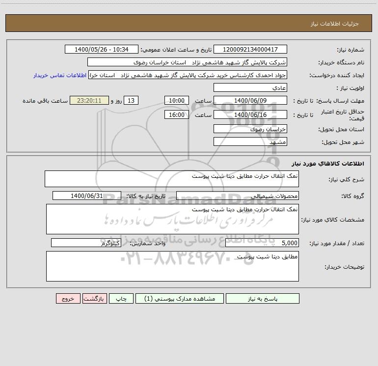Click the 'خروج' exit button

(x=68, y=298)
